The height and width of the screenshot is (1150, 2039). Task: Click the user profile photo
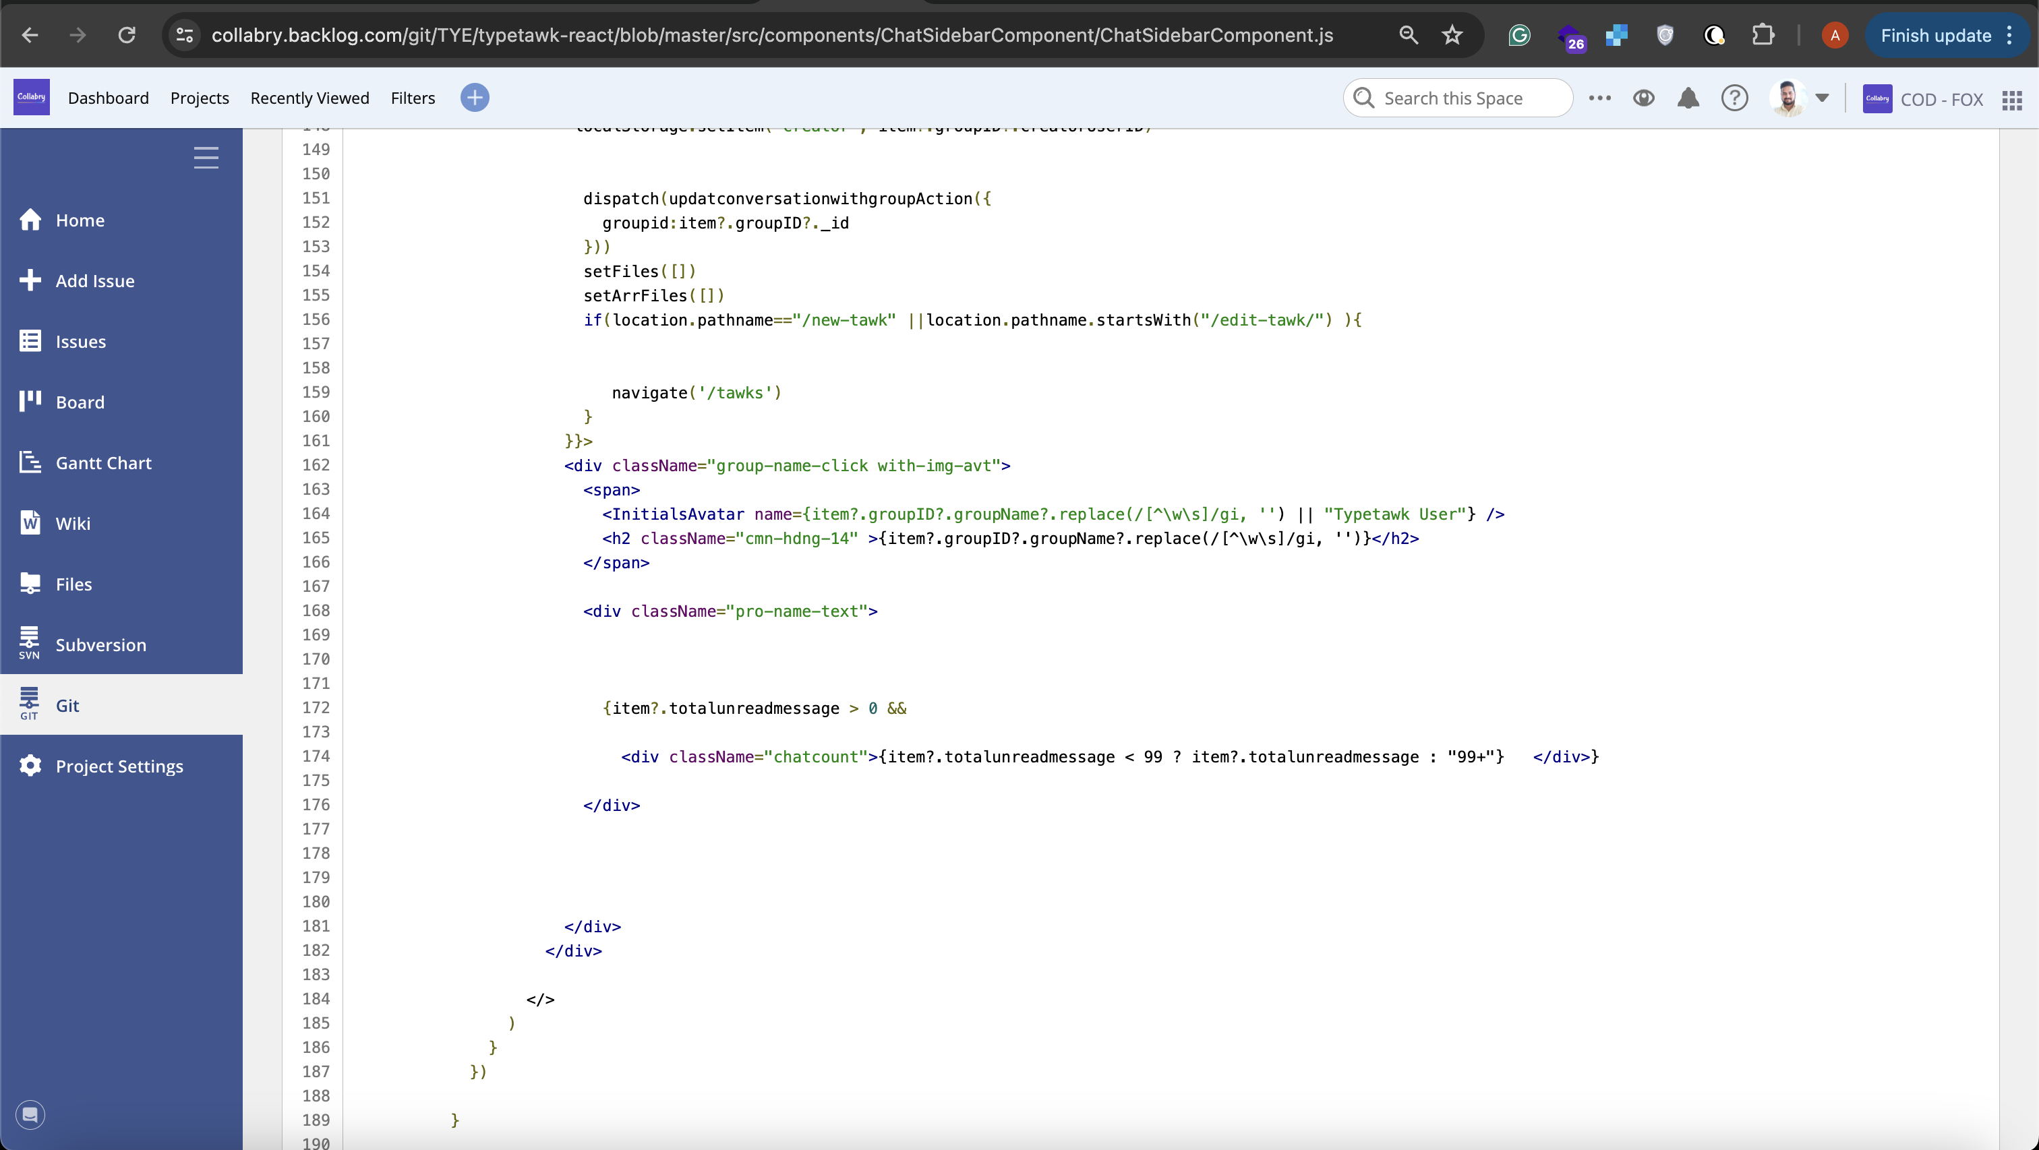(x=1787, y=98)
